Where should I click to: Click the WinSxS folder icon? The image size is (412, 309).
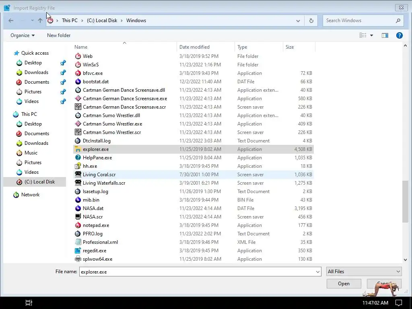78,65
